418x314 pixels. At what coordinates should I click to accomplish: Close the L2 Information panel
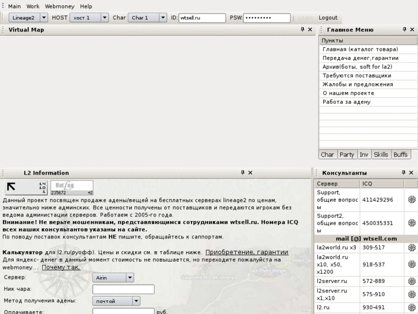tap(250, 173)
